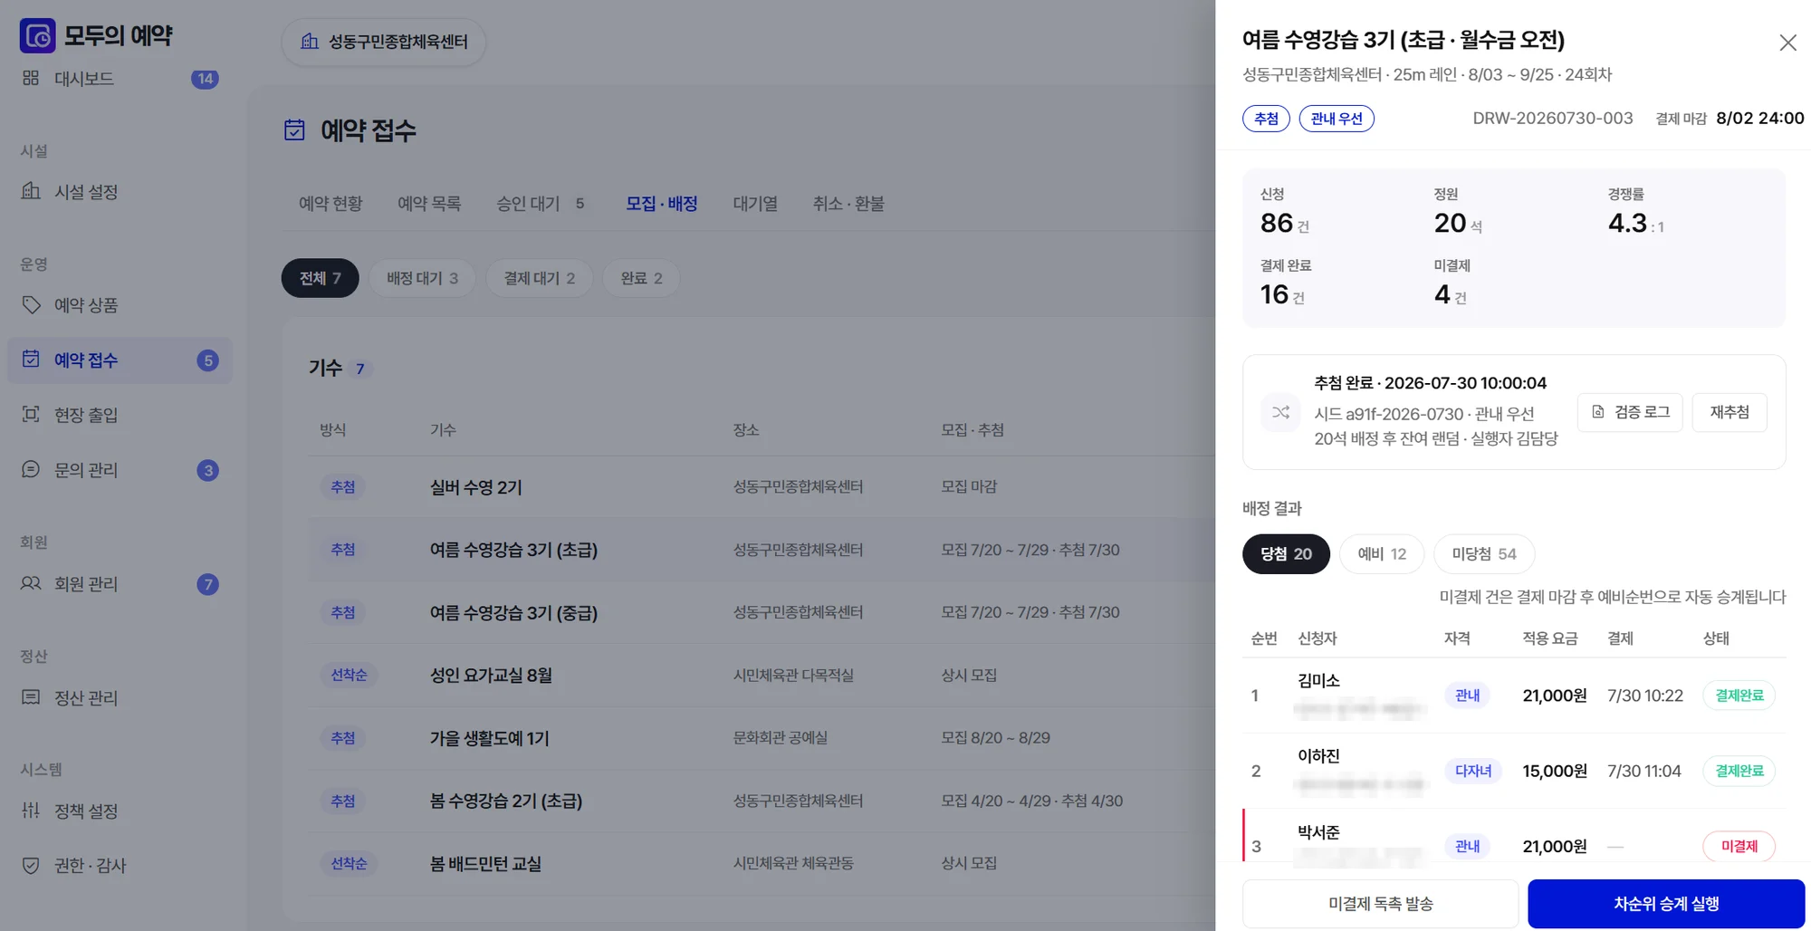Switch to 예약 목록 tab
The height and width of the screenshot is (931, 1811).
point(429,204)
